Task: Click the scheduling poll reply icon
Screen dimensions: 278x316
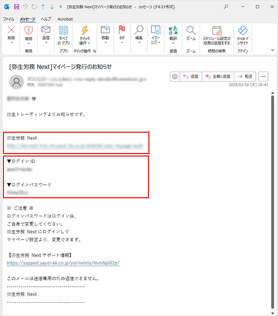Action: [216, 31]
